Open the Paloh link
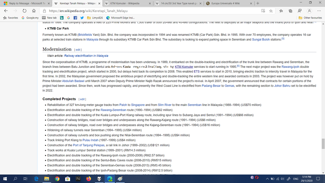This screenshot has width=325, height=183. click(x=123, y=105)
